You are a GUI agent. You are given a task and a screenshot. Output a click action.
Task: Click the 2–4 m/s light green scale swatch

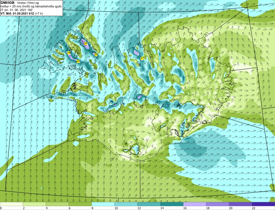pos(34,204)
